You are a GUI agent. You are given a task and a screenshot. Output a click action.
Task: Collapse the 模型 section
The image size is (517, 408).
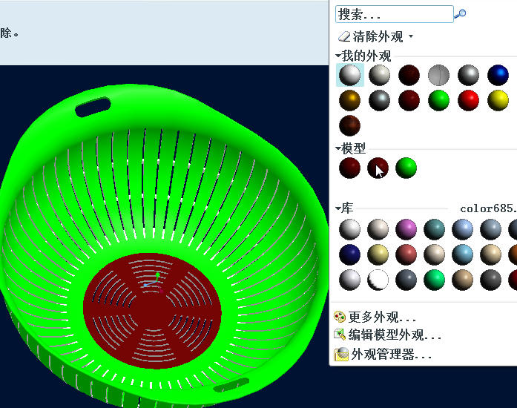click(x=338, y=148)
